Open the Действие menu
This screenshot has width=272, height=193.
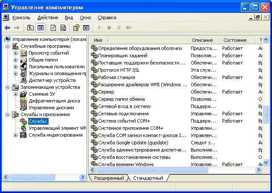[x=48, y=18]
